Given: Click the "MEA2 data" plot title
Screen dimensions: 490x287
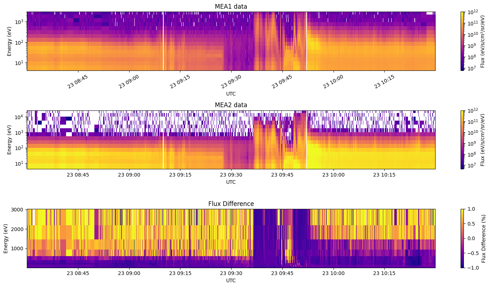Looking at the screenshot, I should (231, 105).
